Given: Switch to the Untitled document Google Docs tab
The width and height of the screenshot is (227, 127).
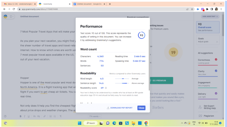Looking at the screenshot, I should coord(90,4).
